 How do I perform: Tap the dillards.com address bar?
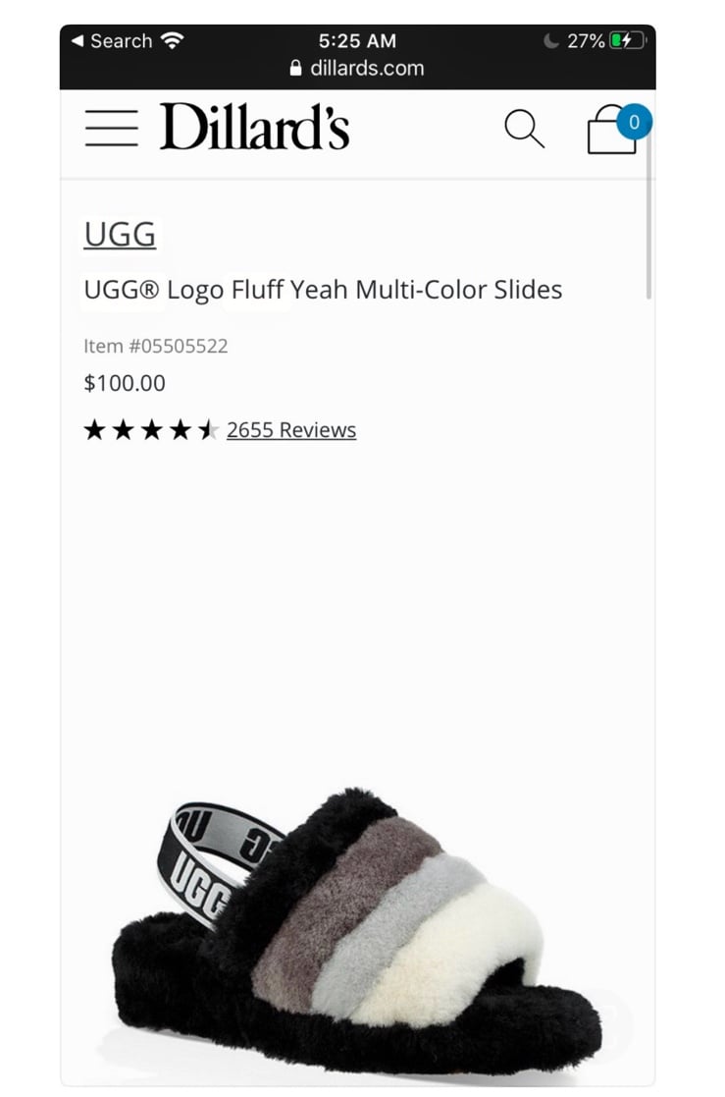(357, 68)
